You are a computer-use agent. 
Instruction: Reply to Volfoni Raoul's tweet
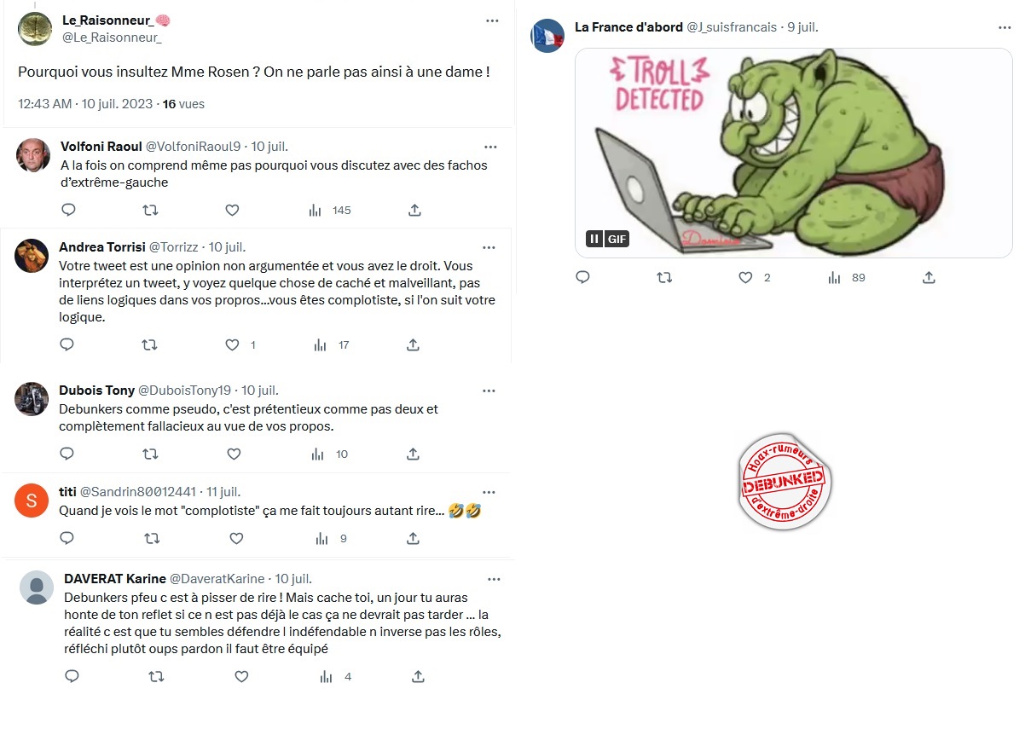pyautogui.click(x=69, y=210)
